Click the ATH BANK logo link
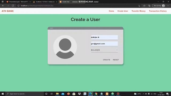This screenshot has width=171, height=96. tap(8, 11)
